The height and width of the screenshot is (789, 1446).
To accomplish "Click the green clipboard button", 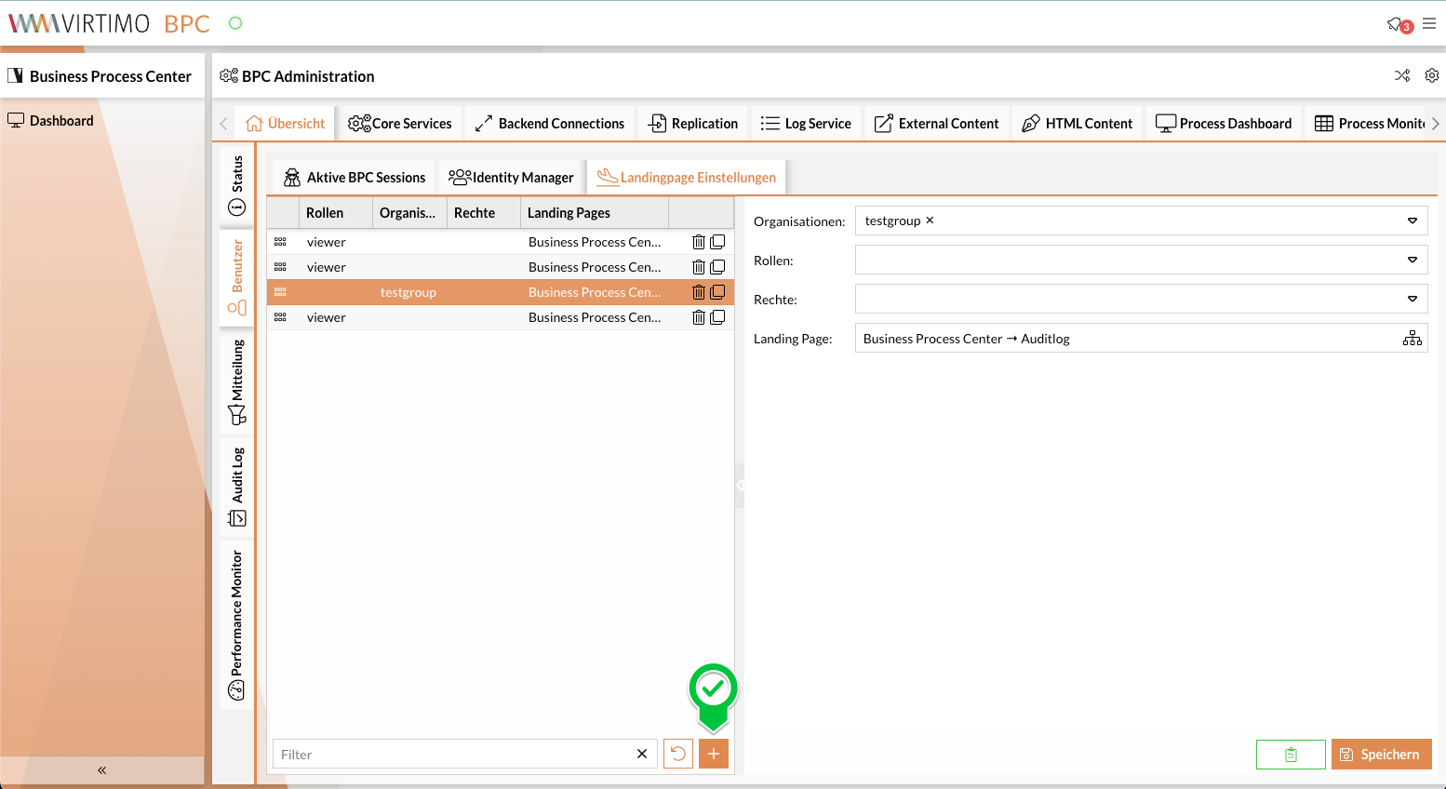I will pos(1291,755).
